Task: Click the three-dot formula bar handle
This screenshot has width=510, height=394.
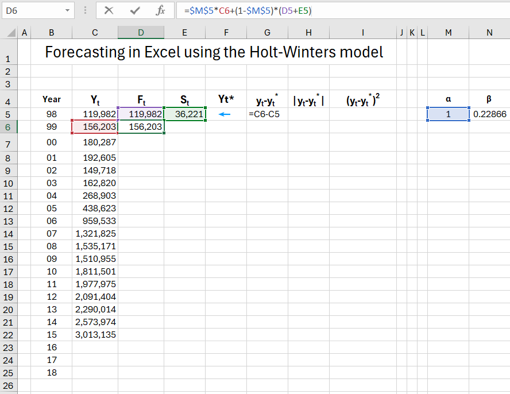Action: (86, 11)
